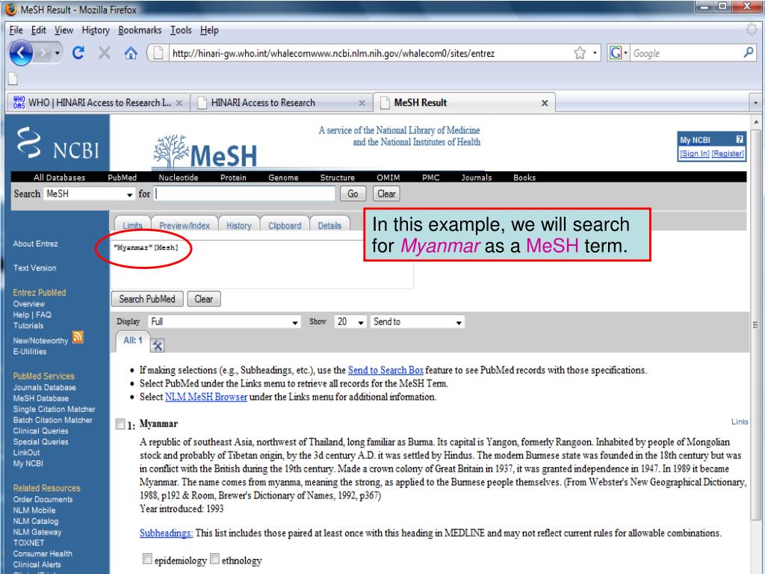Enable the ethnology subheading checkbox
The image size is (765, 574).
214,558
